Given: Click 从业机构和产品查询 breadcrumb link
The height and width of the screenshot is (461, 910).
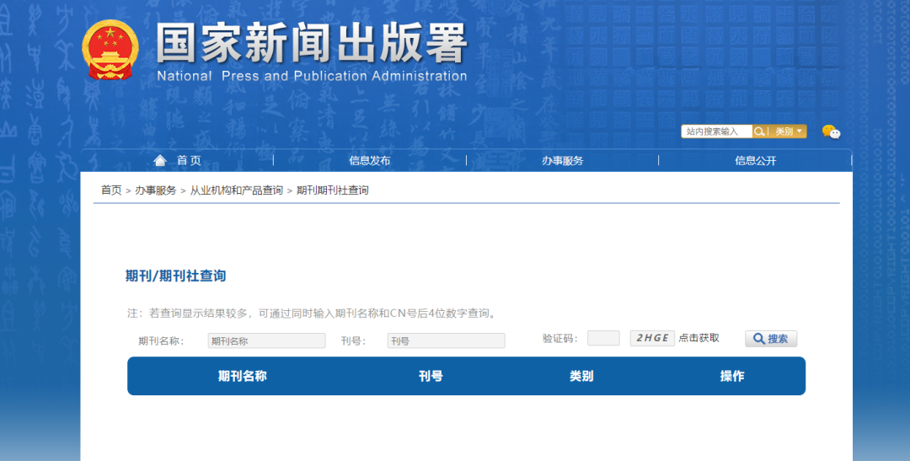Looking at the screenshot, I should (x=236, y=190).
